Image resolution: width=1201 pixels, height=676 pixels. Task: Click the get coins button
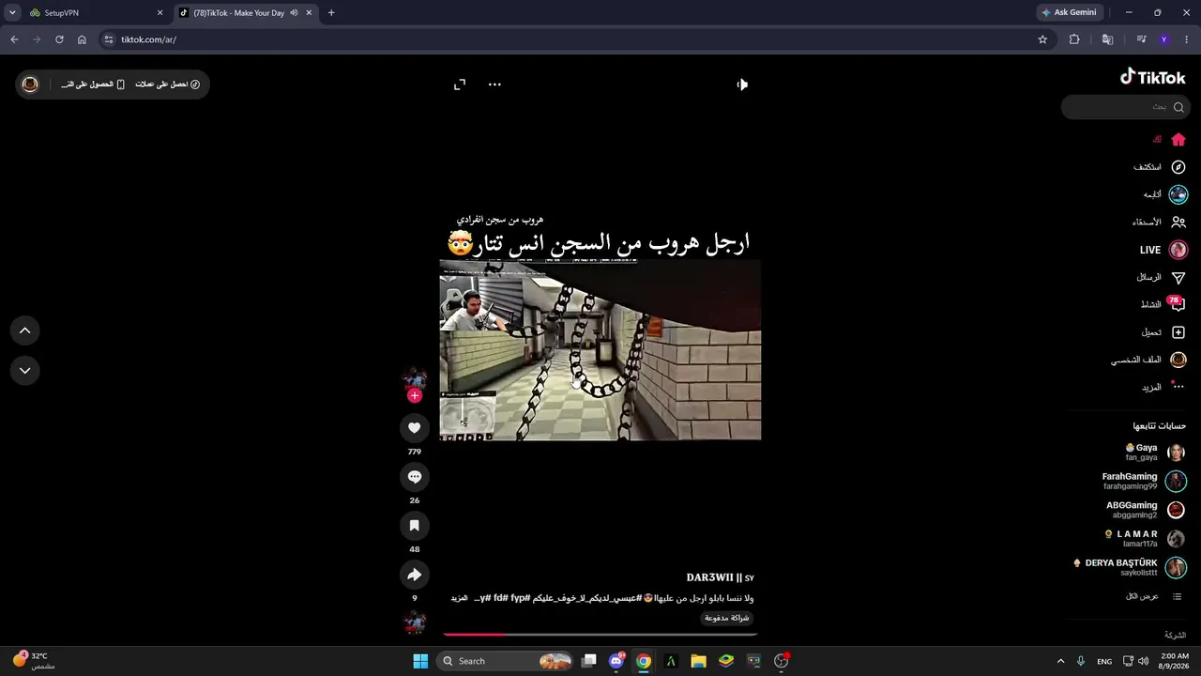click(168, 84)
